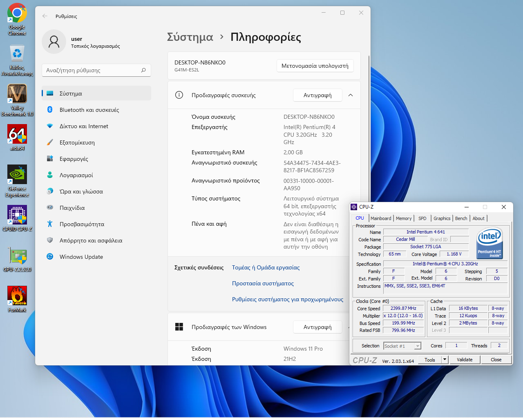Open the Tools dropdown arrow in CPU-Z
The width and height of the screenshot is (523, 418).
pos(445,360)
